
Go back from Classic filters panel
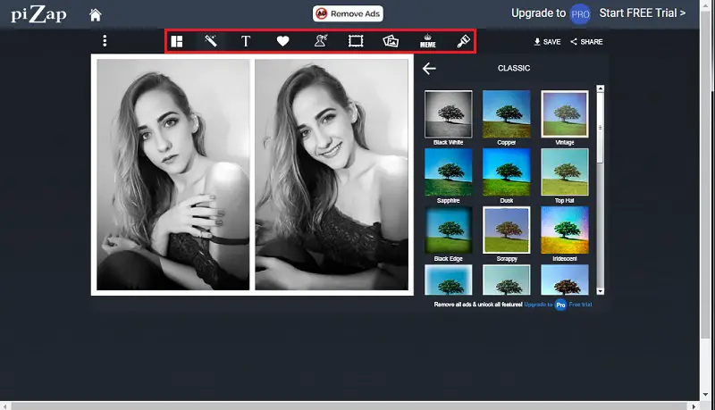[429, 68]
